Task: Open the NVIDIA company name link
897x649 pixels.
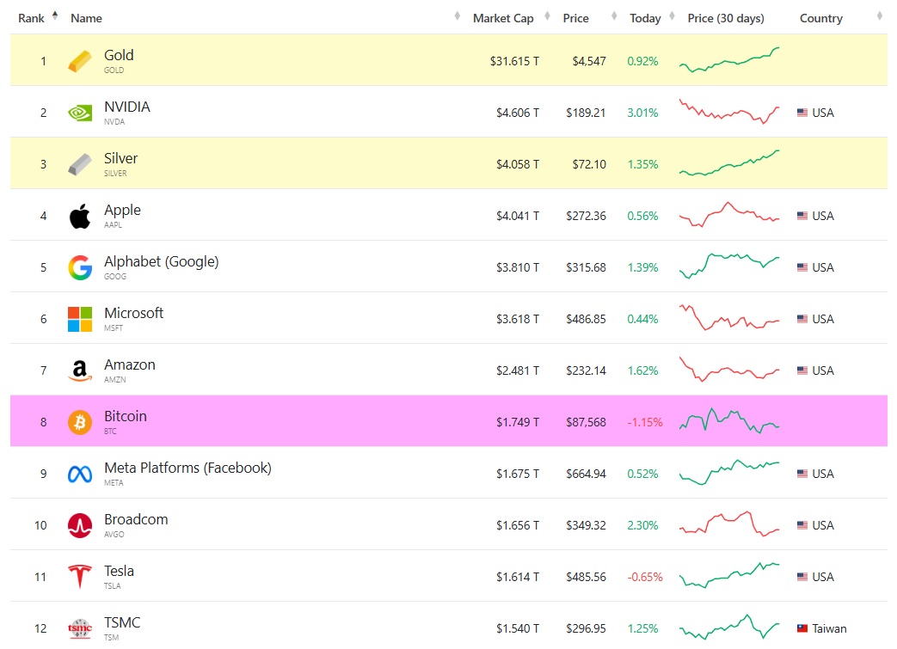Action: pyautogui.click(x=128, y=107)
